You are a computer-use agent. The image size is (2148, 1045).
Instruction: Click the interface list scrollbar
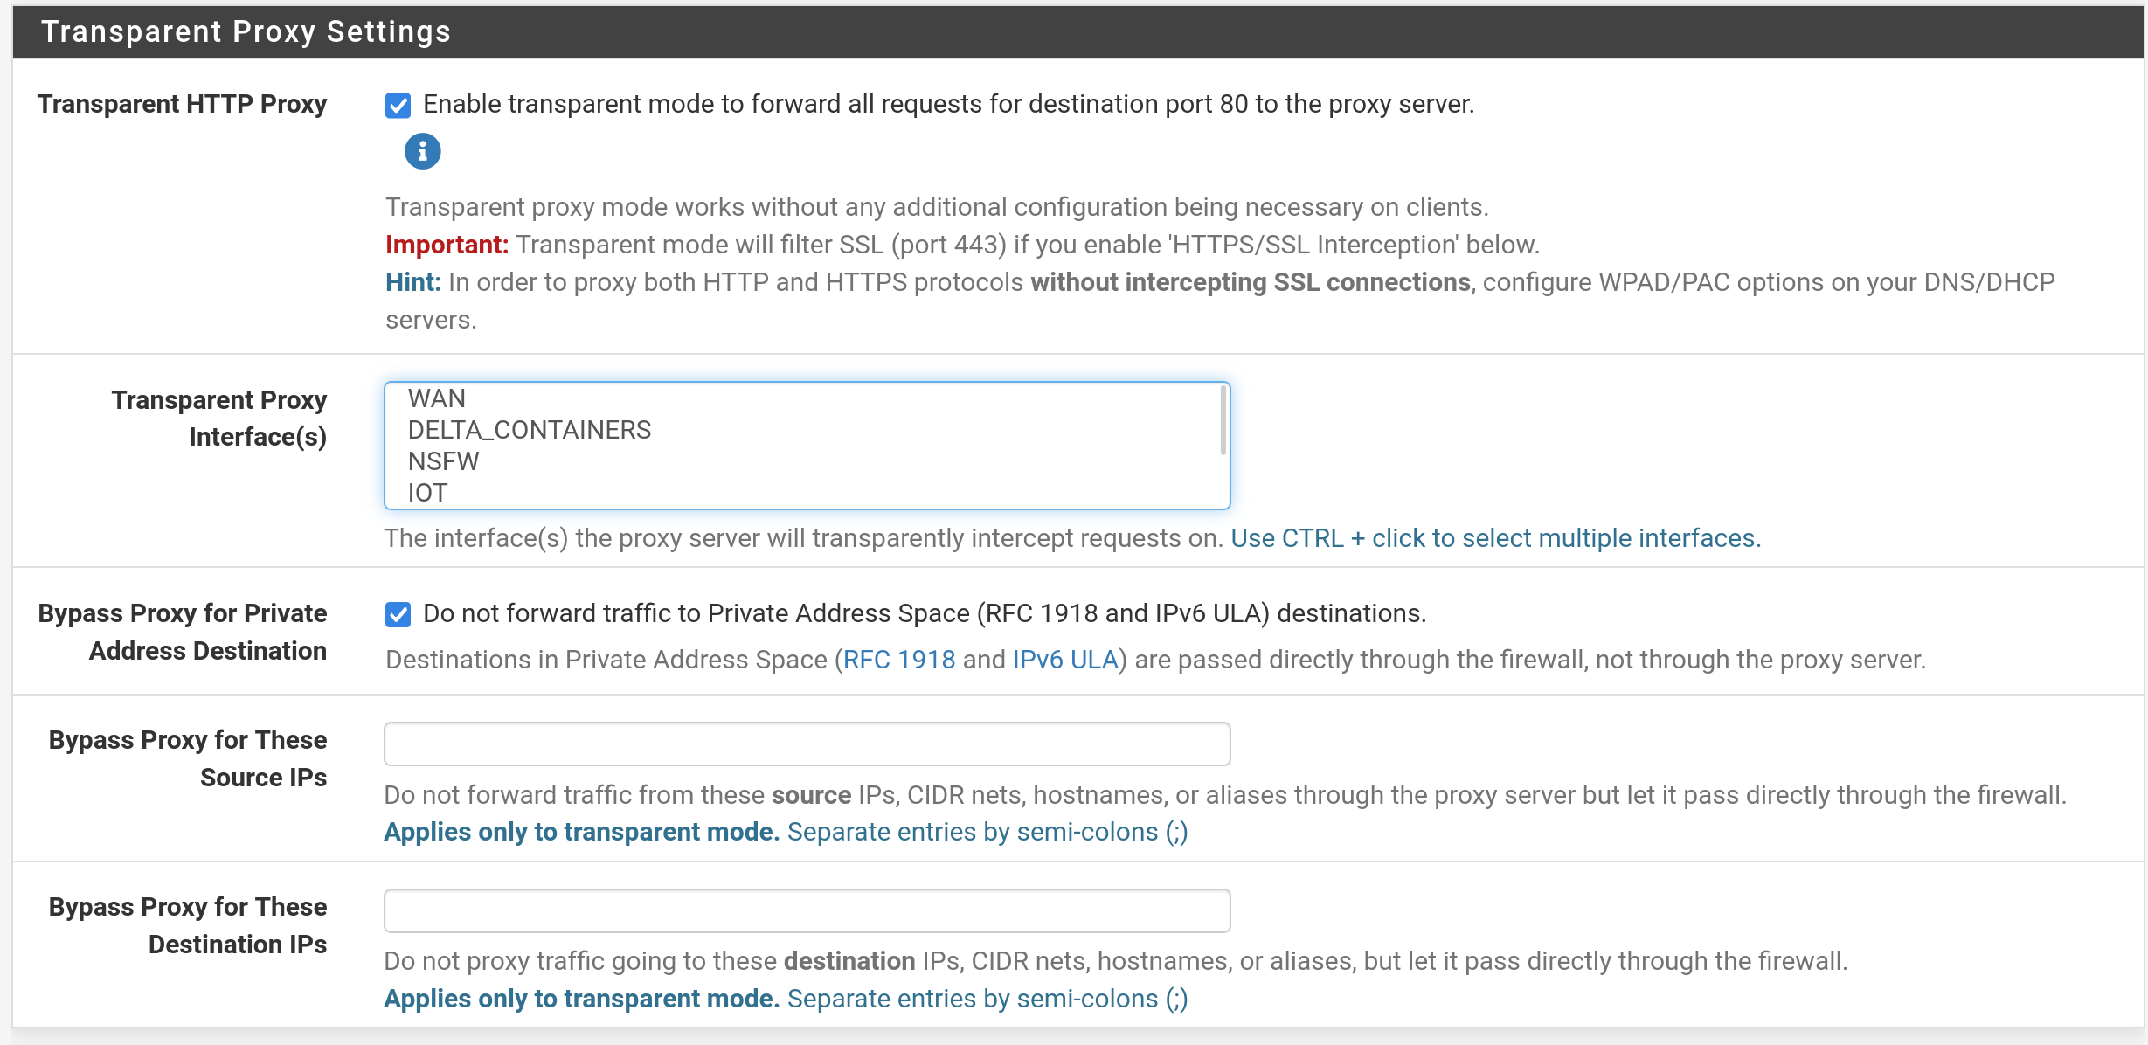(1223, 421)
